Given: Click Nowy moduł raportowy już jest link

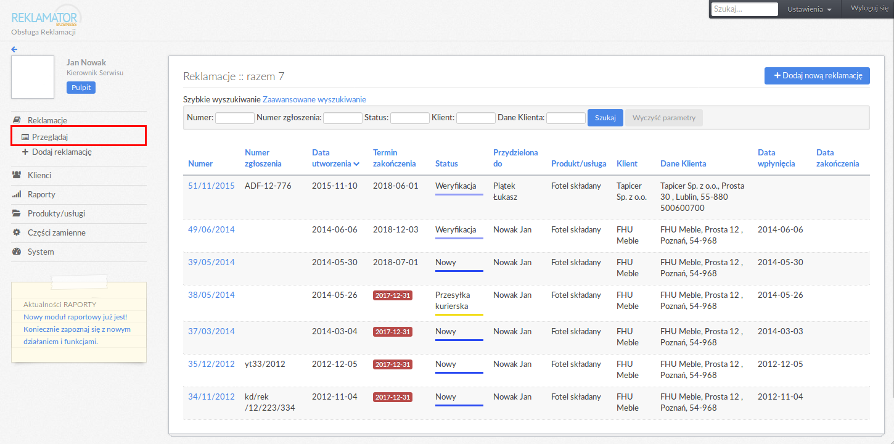Looking at the screenshot, I should click(x=75, y=317).
